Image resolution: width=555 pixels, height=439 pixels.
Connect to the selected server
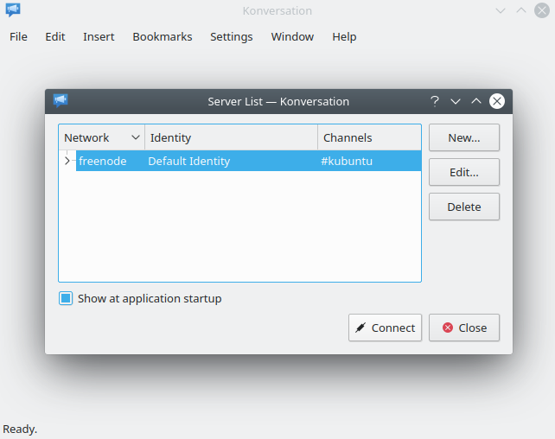tap(385, 328)
